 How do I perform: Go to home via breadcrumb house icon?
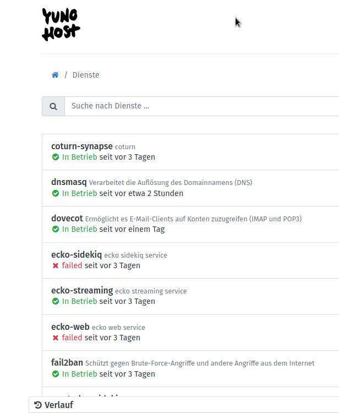tap(55, 75)
